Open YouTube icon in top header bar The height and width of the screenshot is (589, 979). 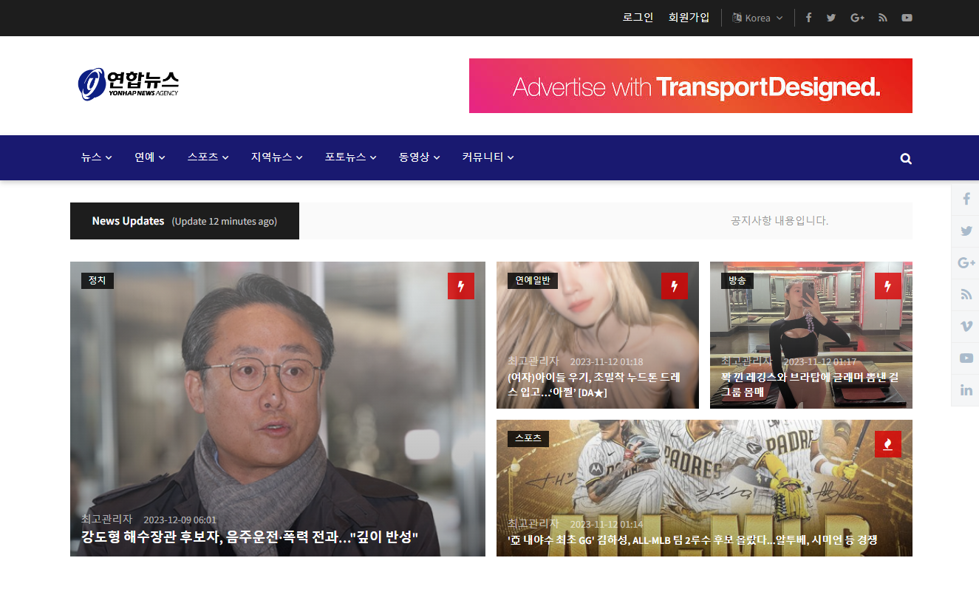click(x=907, y=18)
